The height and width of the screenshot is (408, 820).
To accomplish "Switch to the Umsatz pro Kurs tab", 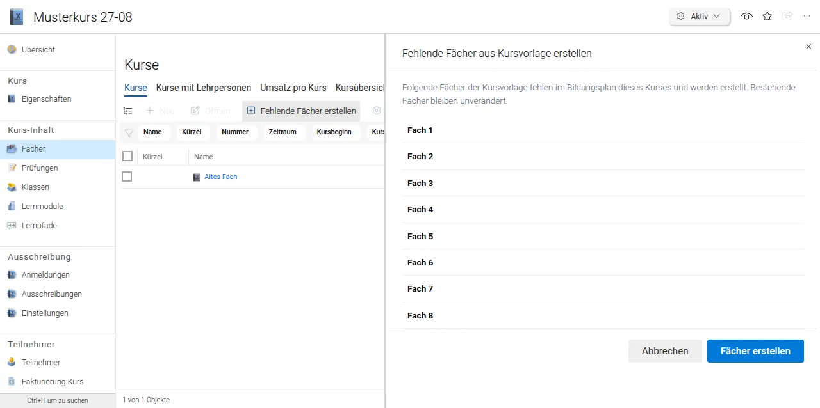I will click(x=293, y=88).
